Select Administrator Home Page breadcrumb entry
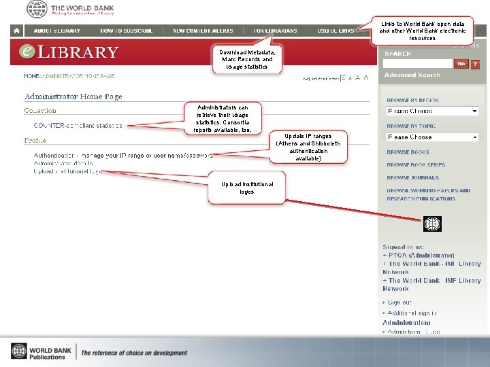This screenshot has width=490, height=367. (78, 76)
